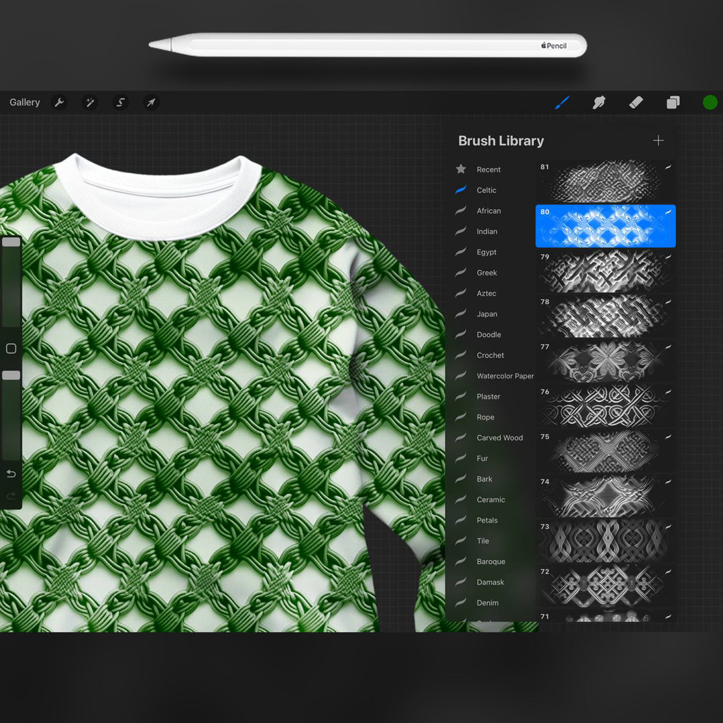Choose the Watercolor Paper brush set
Viewport: 723px width, 723px height.
pyautogui.click(x=505, y=376)
